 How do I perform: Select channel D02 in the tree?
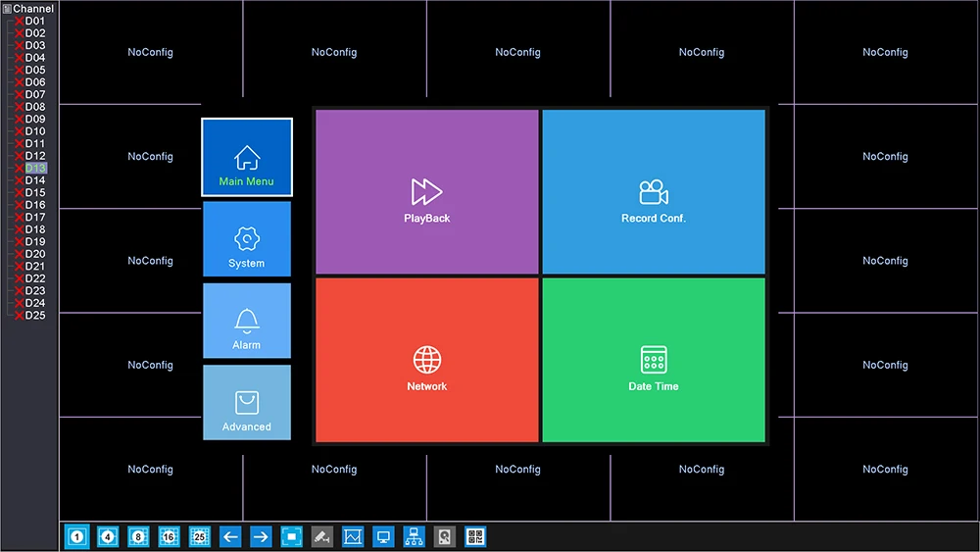click(x=35, y=33)
